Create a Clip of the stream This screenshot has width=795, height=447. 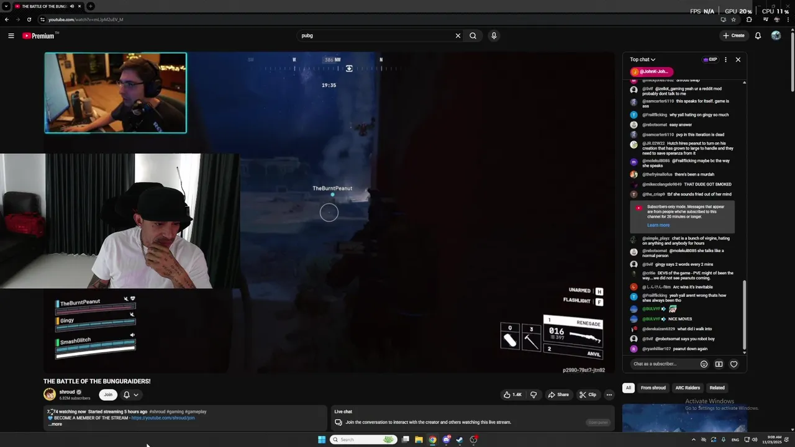click(588, 395)
